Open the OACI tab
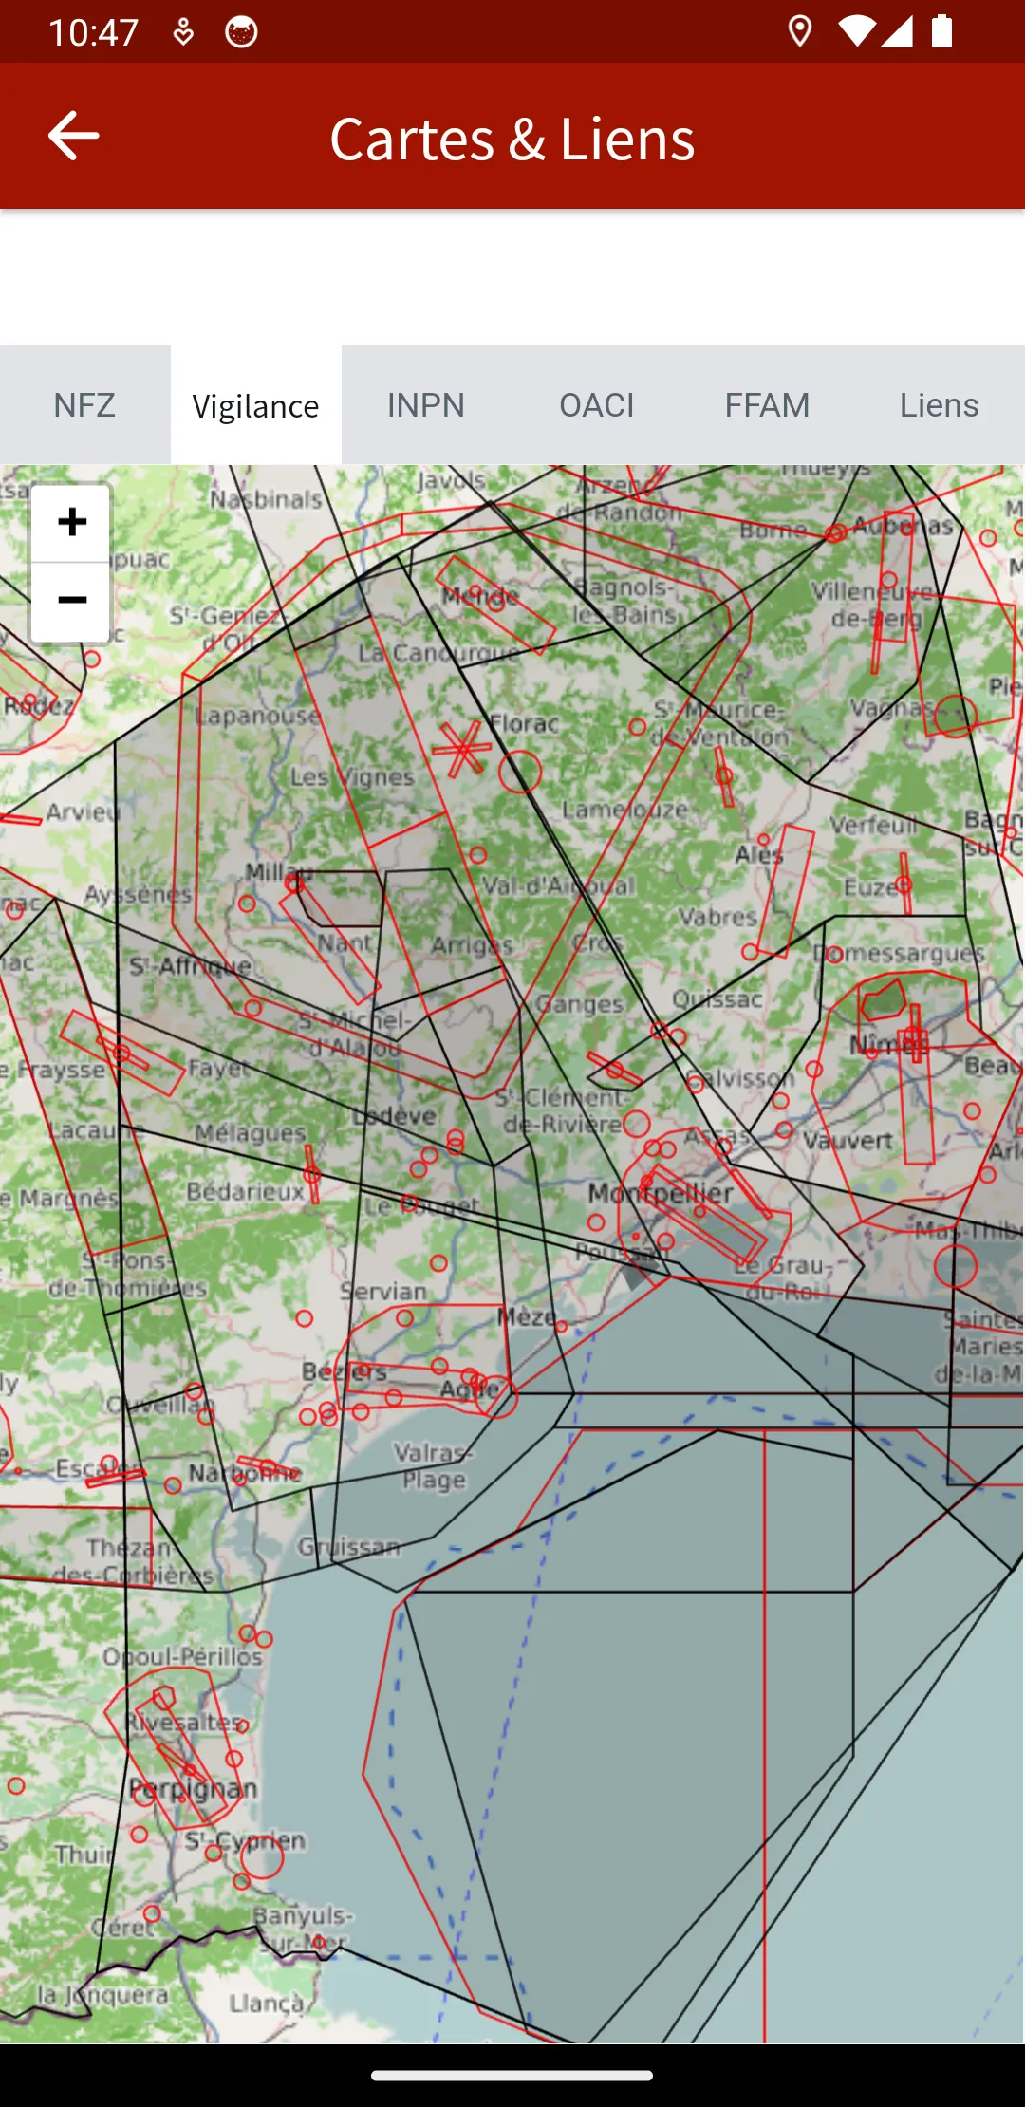This screenshot has width=1025, height=2107. (x=597, y=405)
